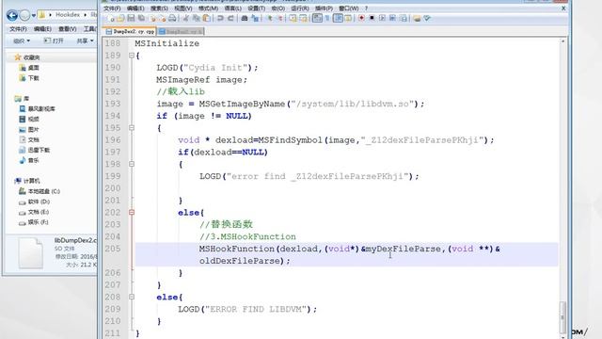Select 桌面 in the Explorer sidebar
The image size is (602, 339).
coord(29,68)
